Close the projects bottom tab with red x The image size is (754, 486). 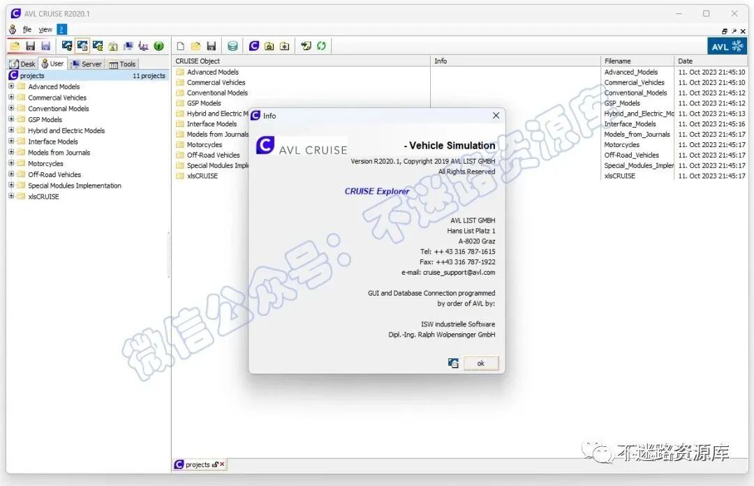click(x=222, y=464)
